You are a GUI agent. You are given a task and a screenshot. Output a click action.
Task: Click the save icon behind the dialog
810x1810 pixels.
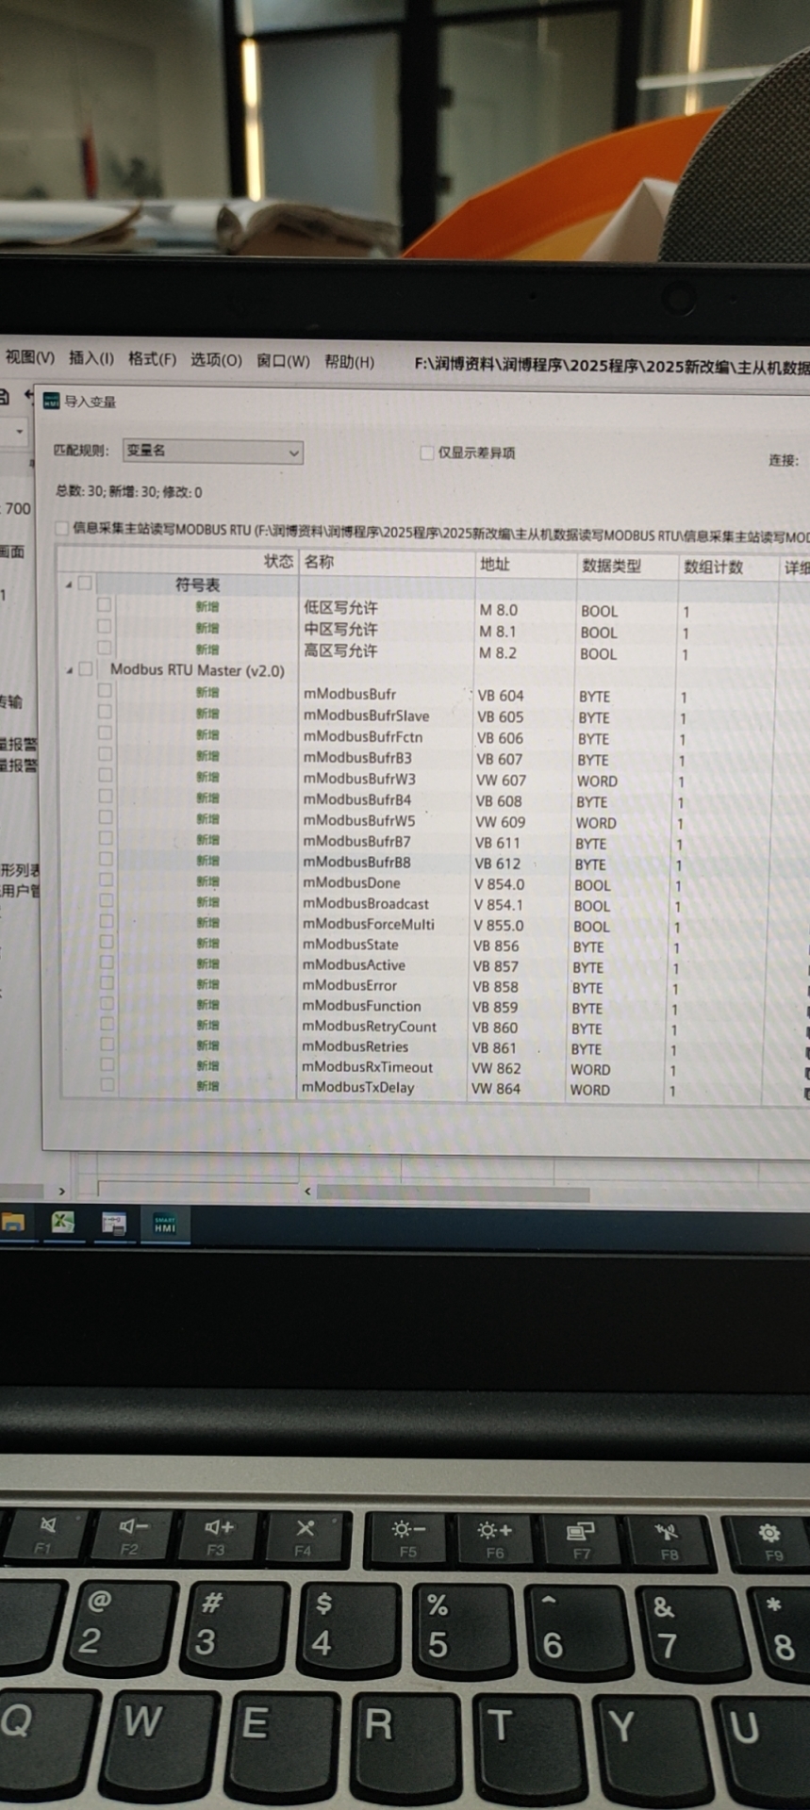pyautogui.click(x=4, y=397)
